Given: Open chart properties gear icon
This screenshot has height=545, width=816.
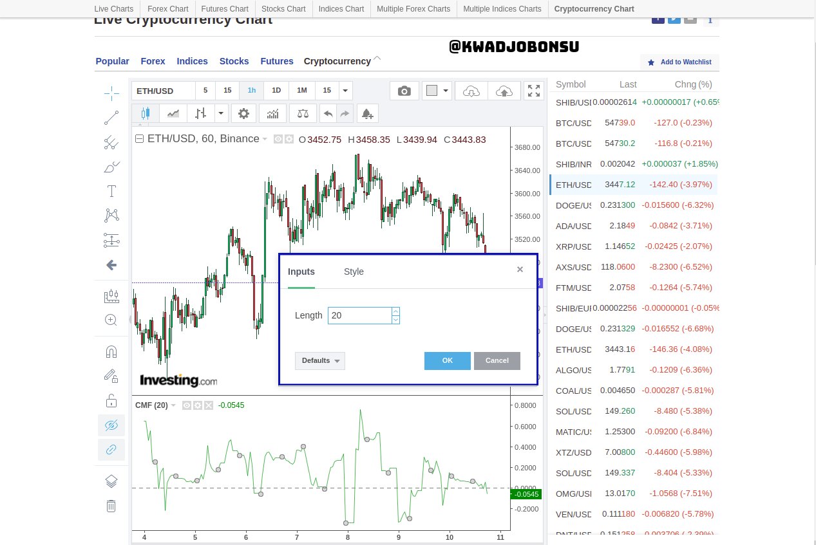Looking at the screenshot, I should point(243,113).
